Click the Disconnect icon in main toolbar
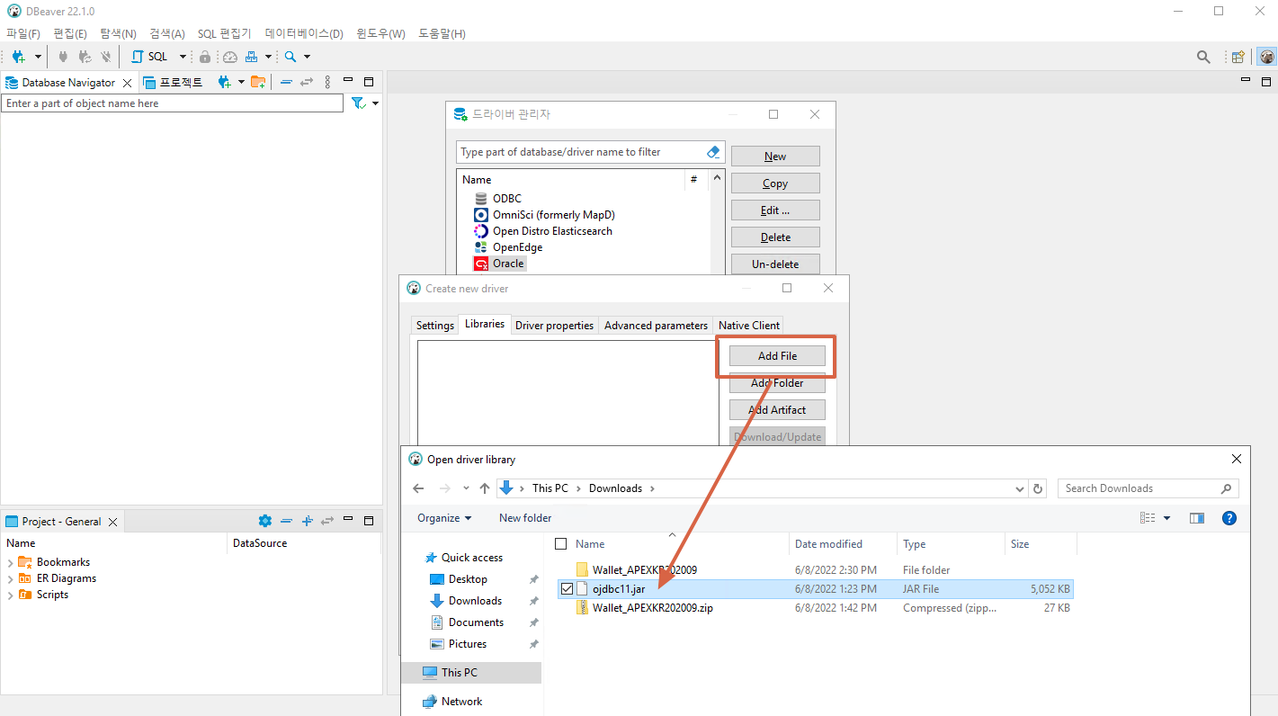Image resolution: width=1278 pixels, height=716 pixels. tap(106, 57)
